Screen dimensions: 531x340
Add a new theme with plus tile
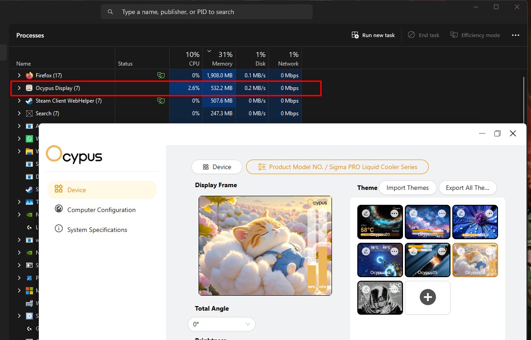(428, 297)
